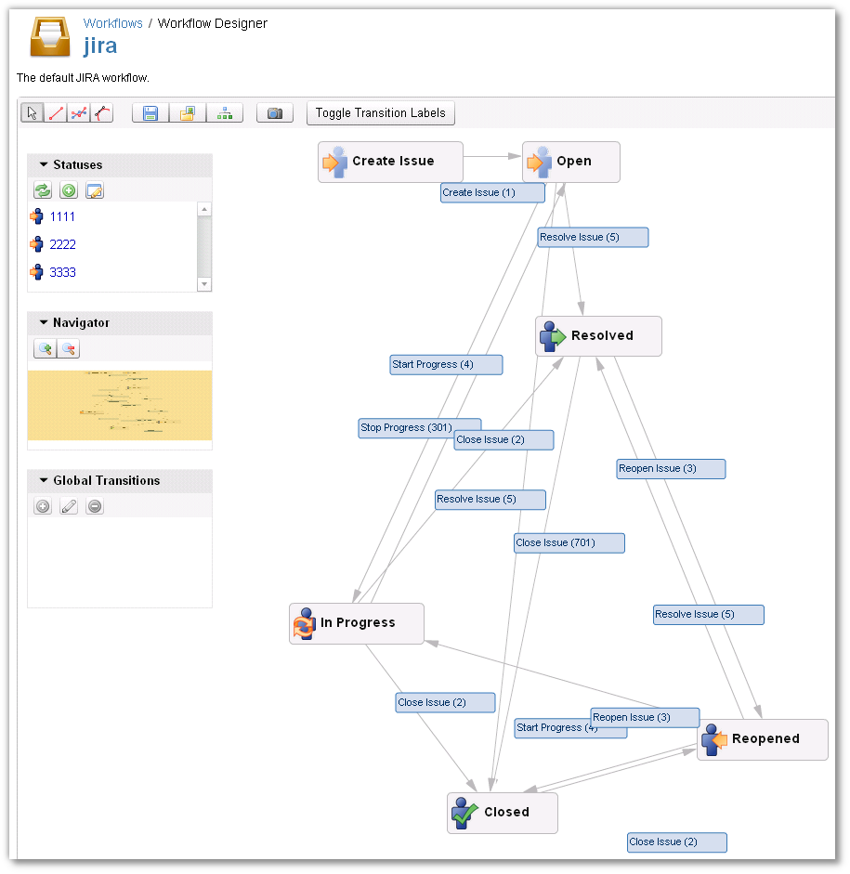Edit statuses with the pencil window icon
850x874 pixels.
[95, 190]
